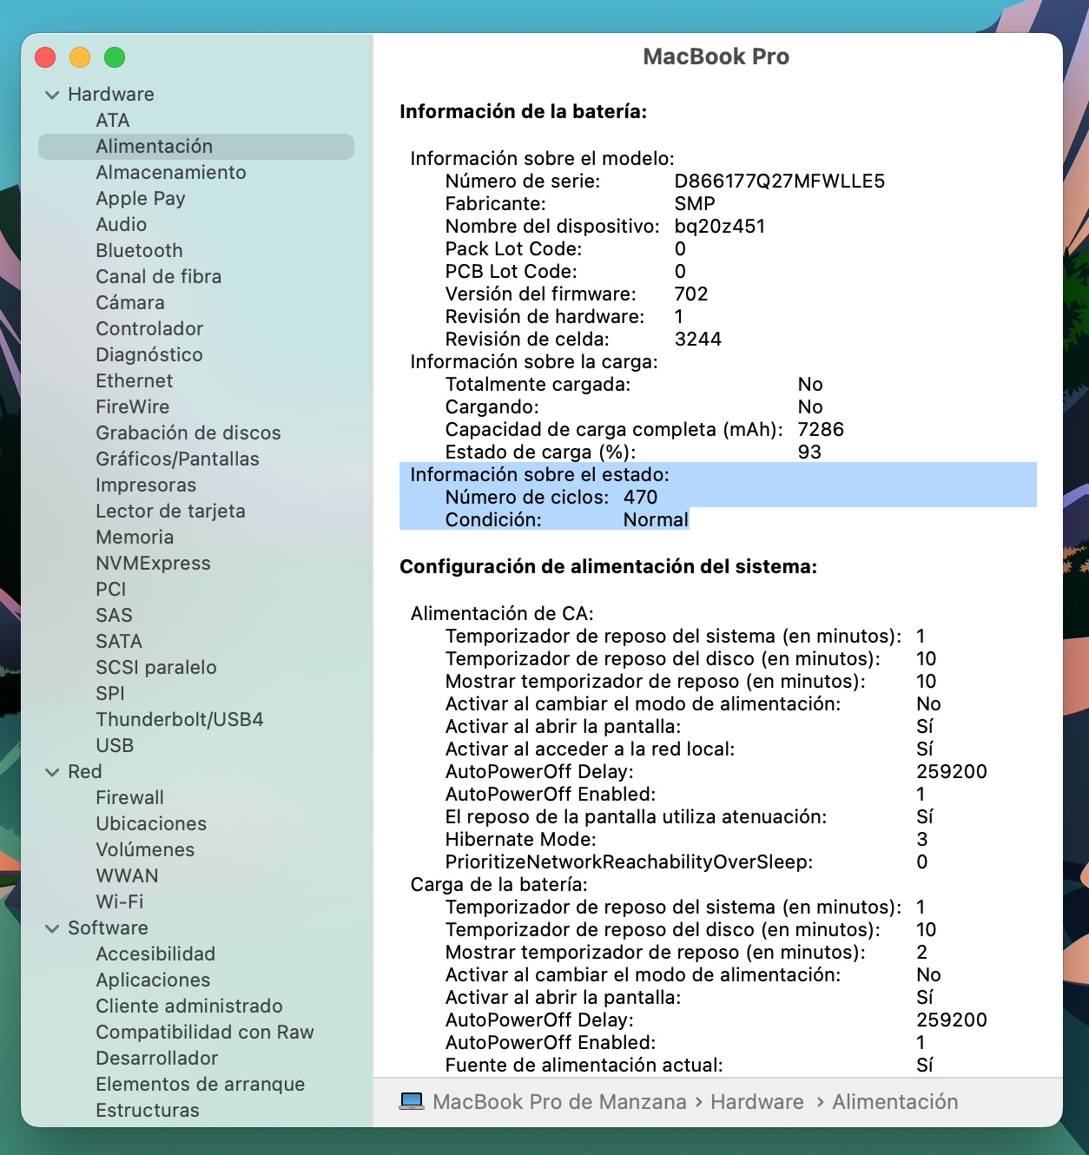The height and width of the screenshot is (1155, 1089).
Task: Click the battery serial number text
Action: click(x=779, y=181)
